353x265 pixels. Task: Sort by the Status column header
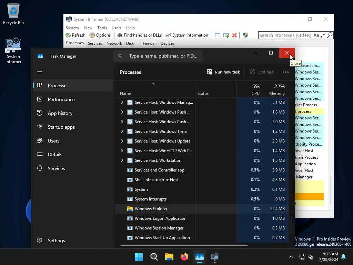coord(215,89)
